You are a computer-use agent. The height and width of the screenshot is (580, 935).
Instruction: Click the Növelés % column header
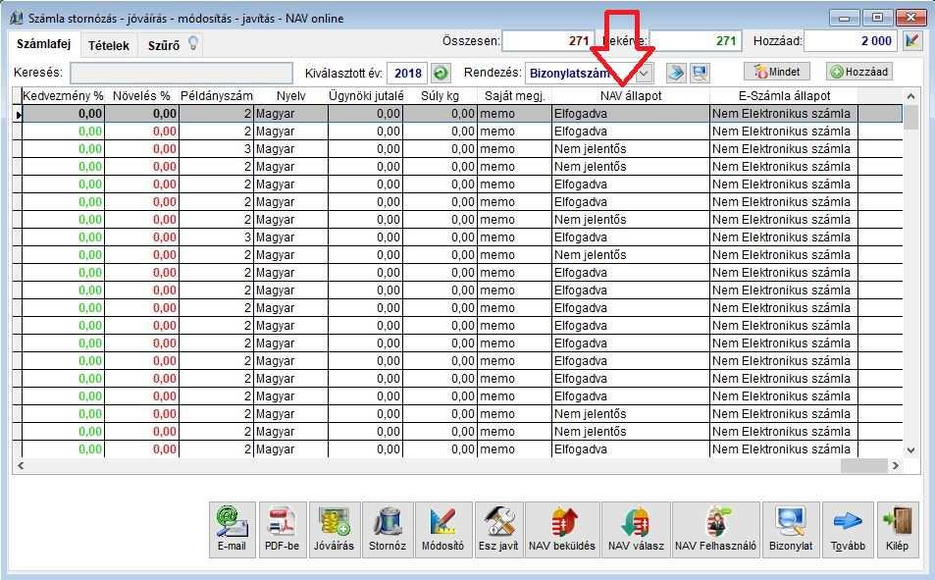(141, 95)
